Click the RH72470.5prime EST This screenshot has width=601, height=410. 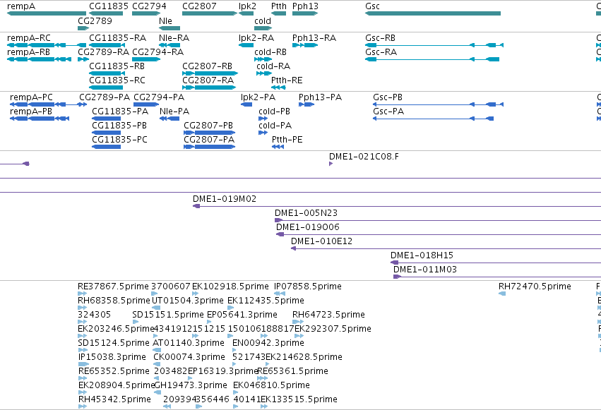[502, 294]
